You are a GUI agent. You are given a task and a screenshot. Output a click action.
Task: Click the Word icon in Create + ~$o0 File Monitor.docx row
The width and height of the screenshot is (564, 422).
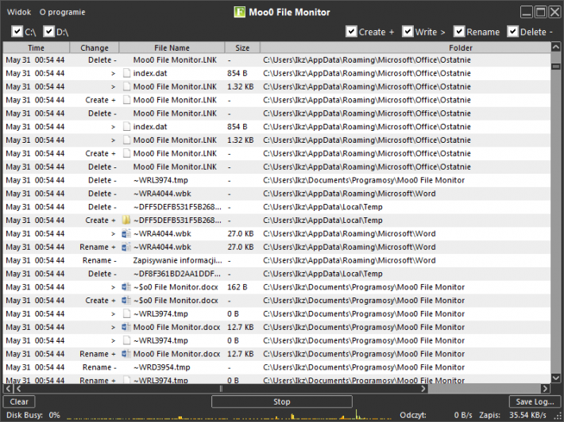(126, 301)
